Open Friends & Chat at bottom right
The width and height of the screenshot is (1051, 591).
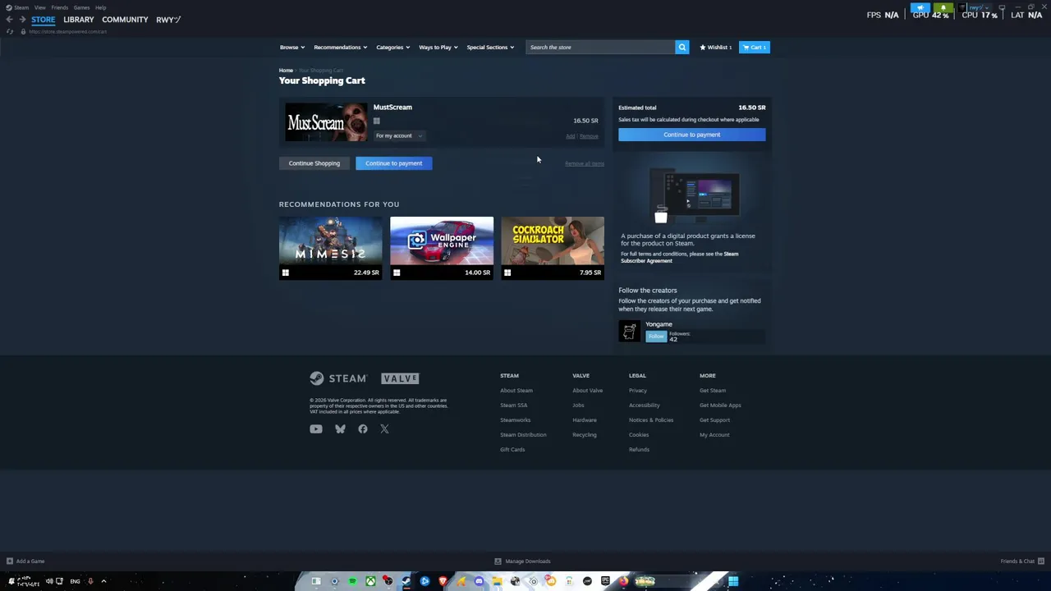[x=1022, y=561]
